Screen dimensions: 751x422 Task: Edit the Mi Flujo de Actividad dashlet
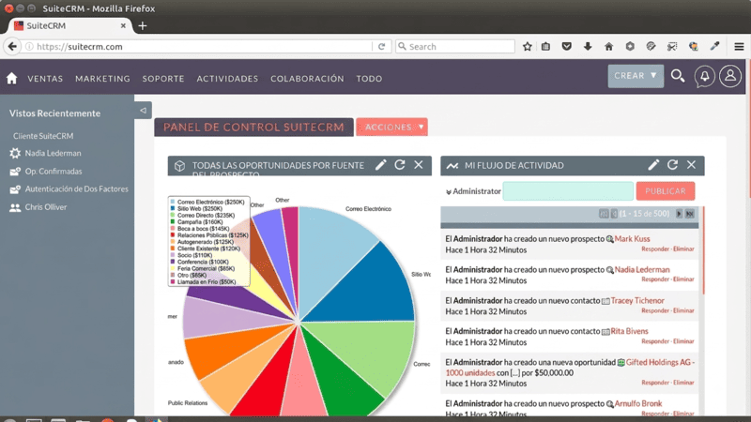click(653, 165)
